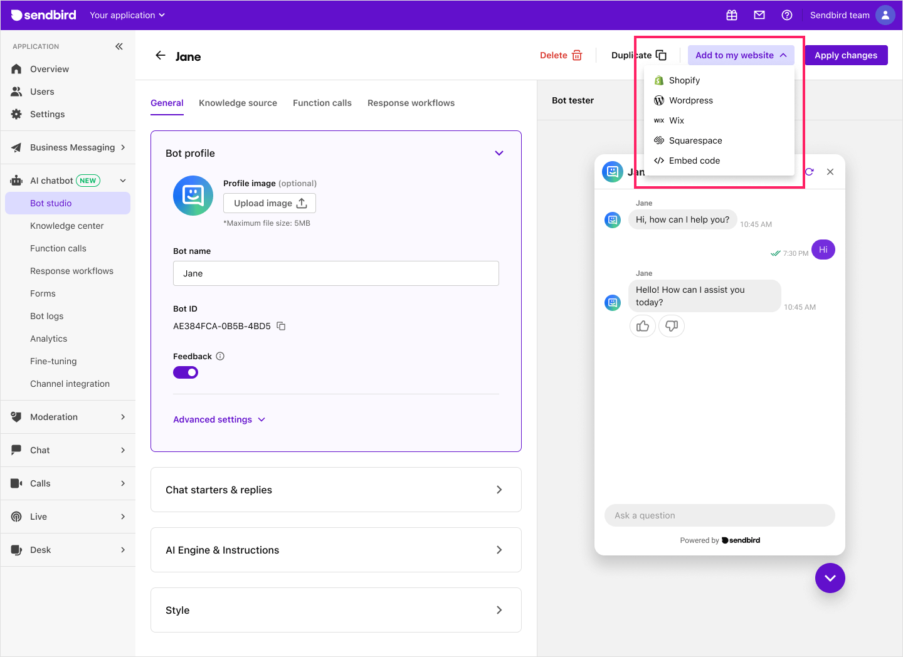Click the Delete bot button

[561, 55]
